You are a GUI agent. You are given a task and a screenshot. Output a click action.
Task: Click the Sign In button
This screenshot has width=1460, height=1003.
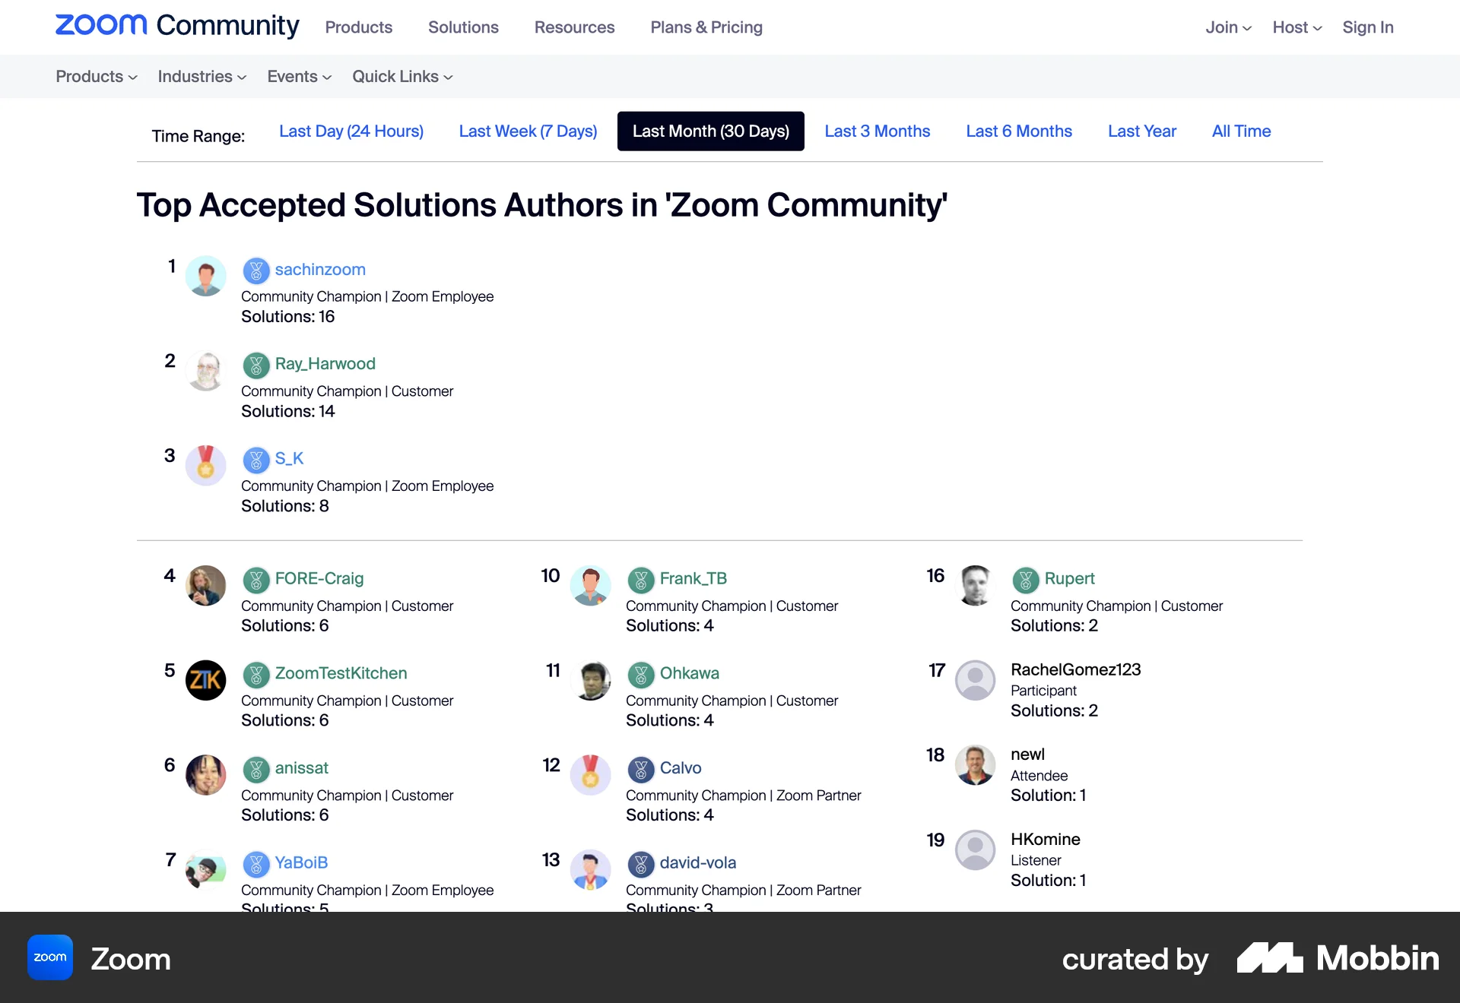click(1367, 27)
